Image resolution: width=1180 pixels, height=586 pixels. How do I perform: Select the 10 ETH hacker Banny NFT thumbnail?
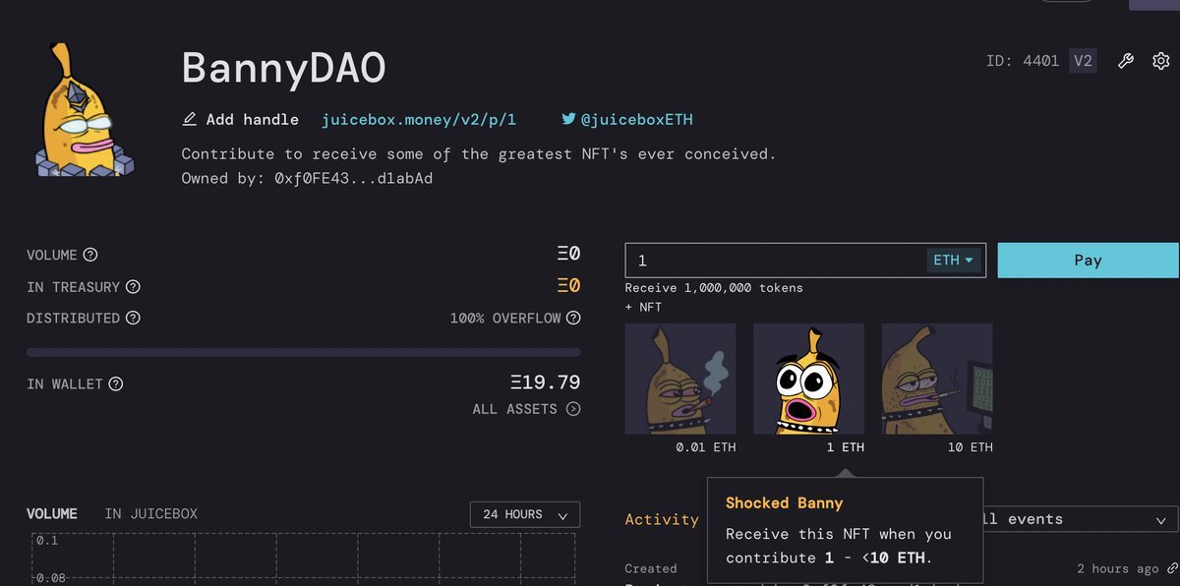[937, 379]
